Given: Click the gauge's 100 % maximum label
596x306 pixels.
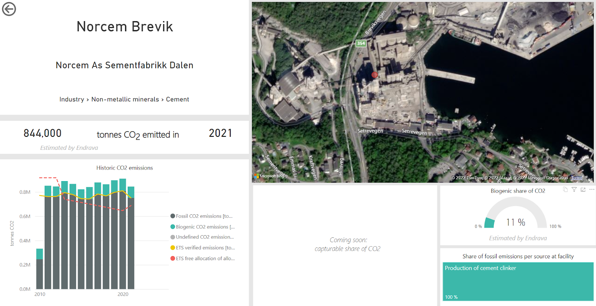Looking at the screenshot, I should [x=555, y=227].
